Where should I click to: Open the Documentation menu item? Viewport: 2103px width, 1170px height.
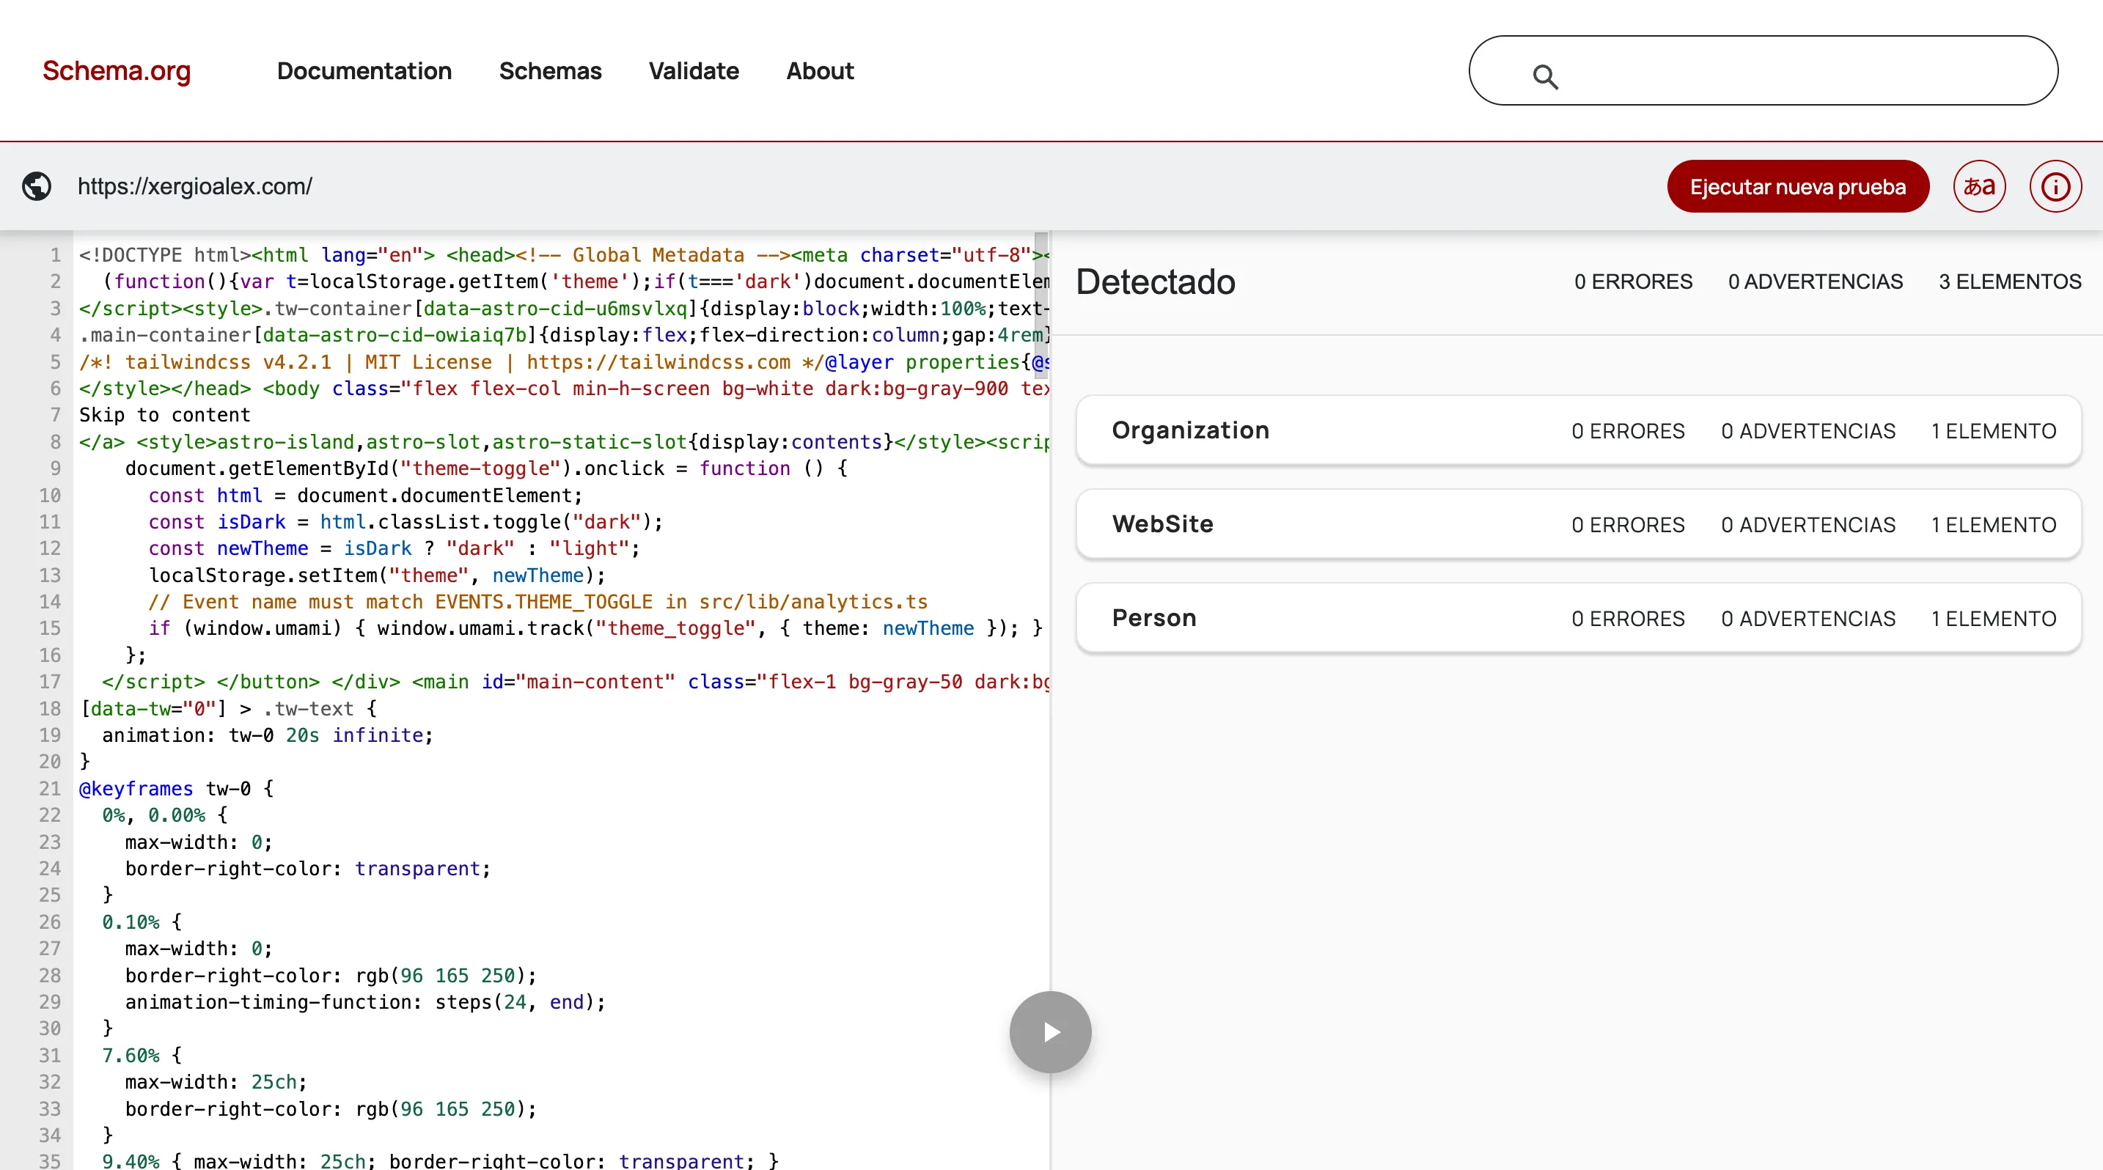[x=364, y=72]
